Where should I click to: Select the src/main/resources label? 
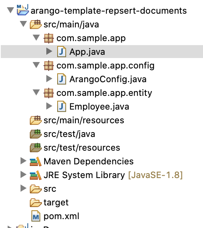point(84,120)
